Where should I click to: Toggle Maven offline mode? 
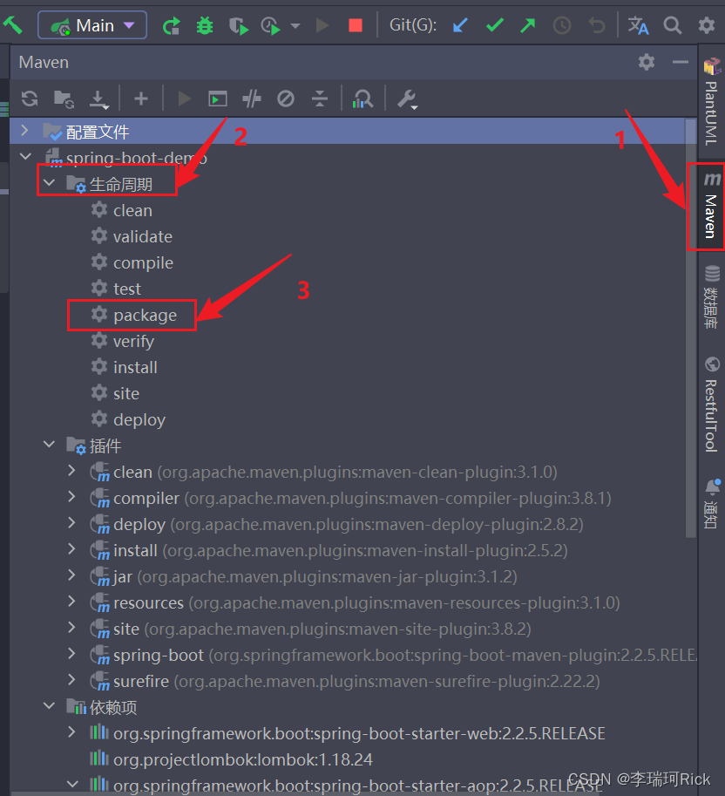(x=252, y=99)
